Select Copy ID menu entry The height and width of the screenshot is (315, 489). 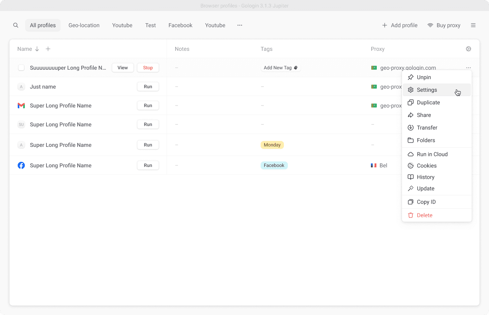(x=437, y=202)
